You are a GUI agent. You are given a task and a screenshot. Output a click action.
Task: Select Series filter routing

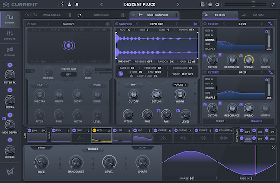[220, 121]
